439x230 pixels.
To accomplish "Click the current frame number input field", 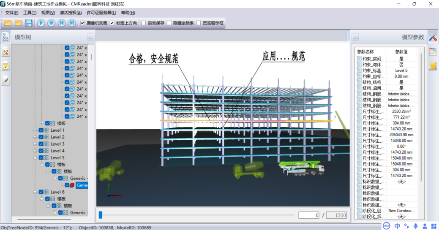I will click(309, 215).
